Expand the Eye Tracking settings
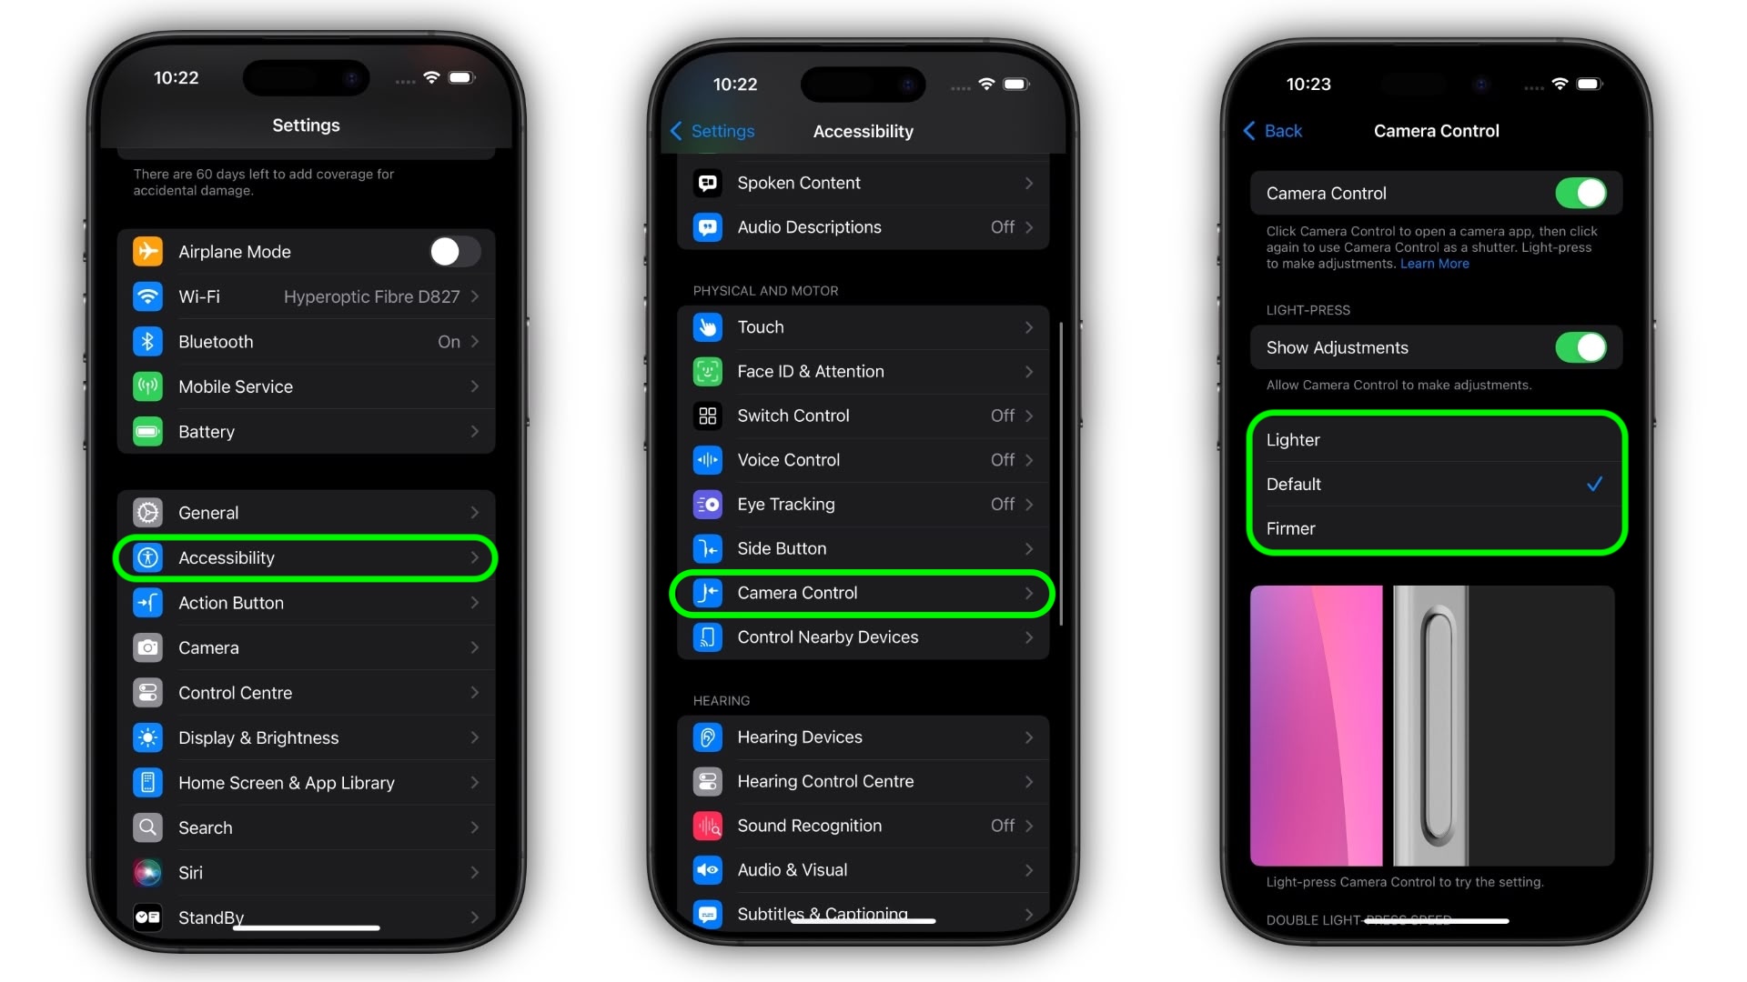 (859, 504)
